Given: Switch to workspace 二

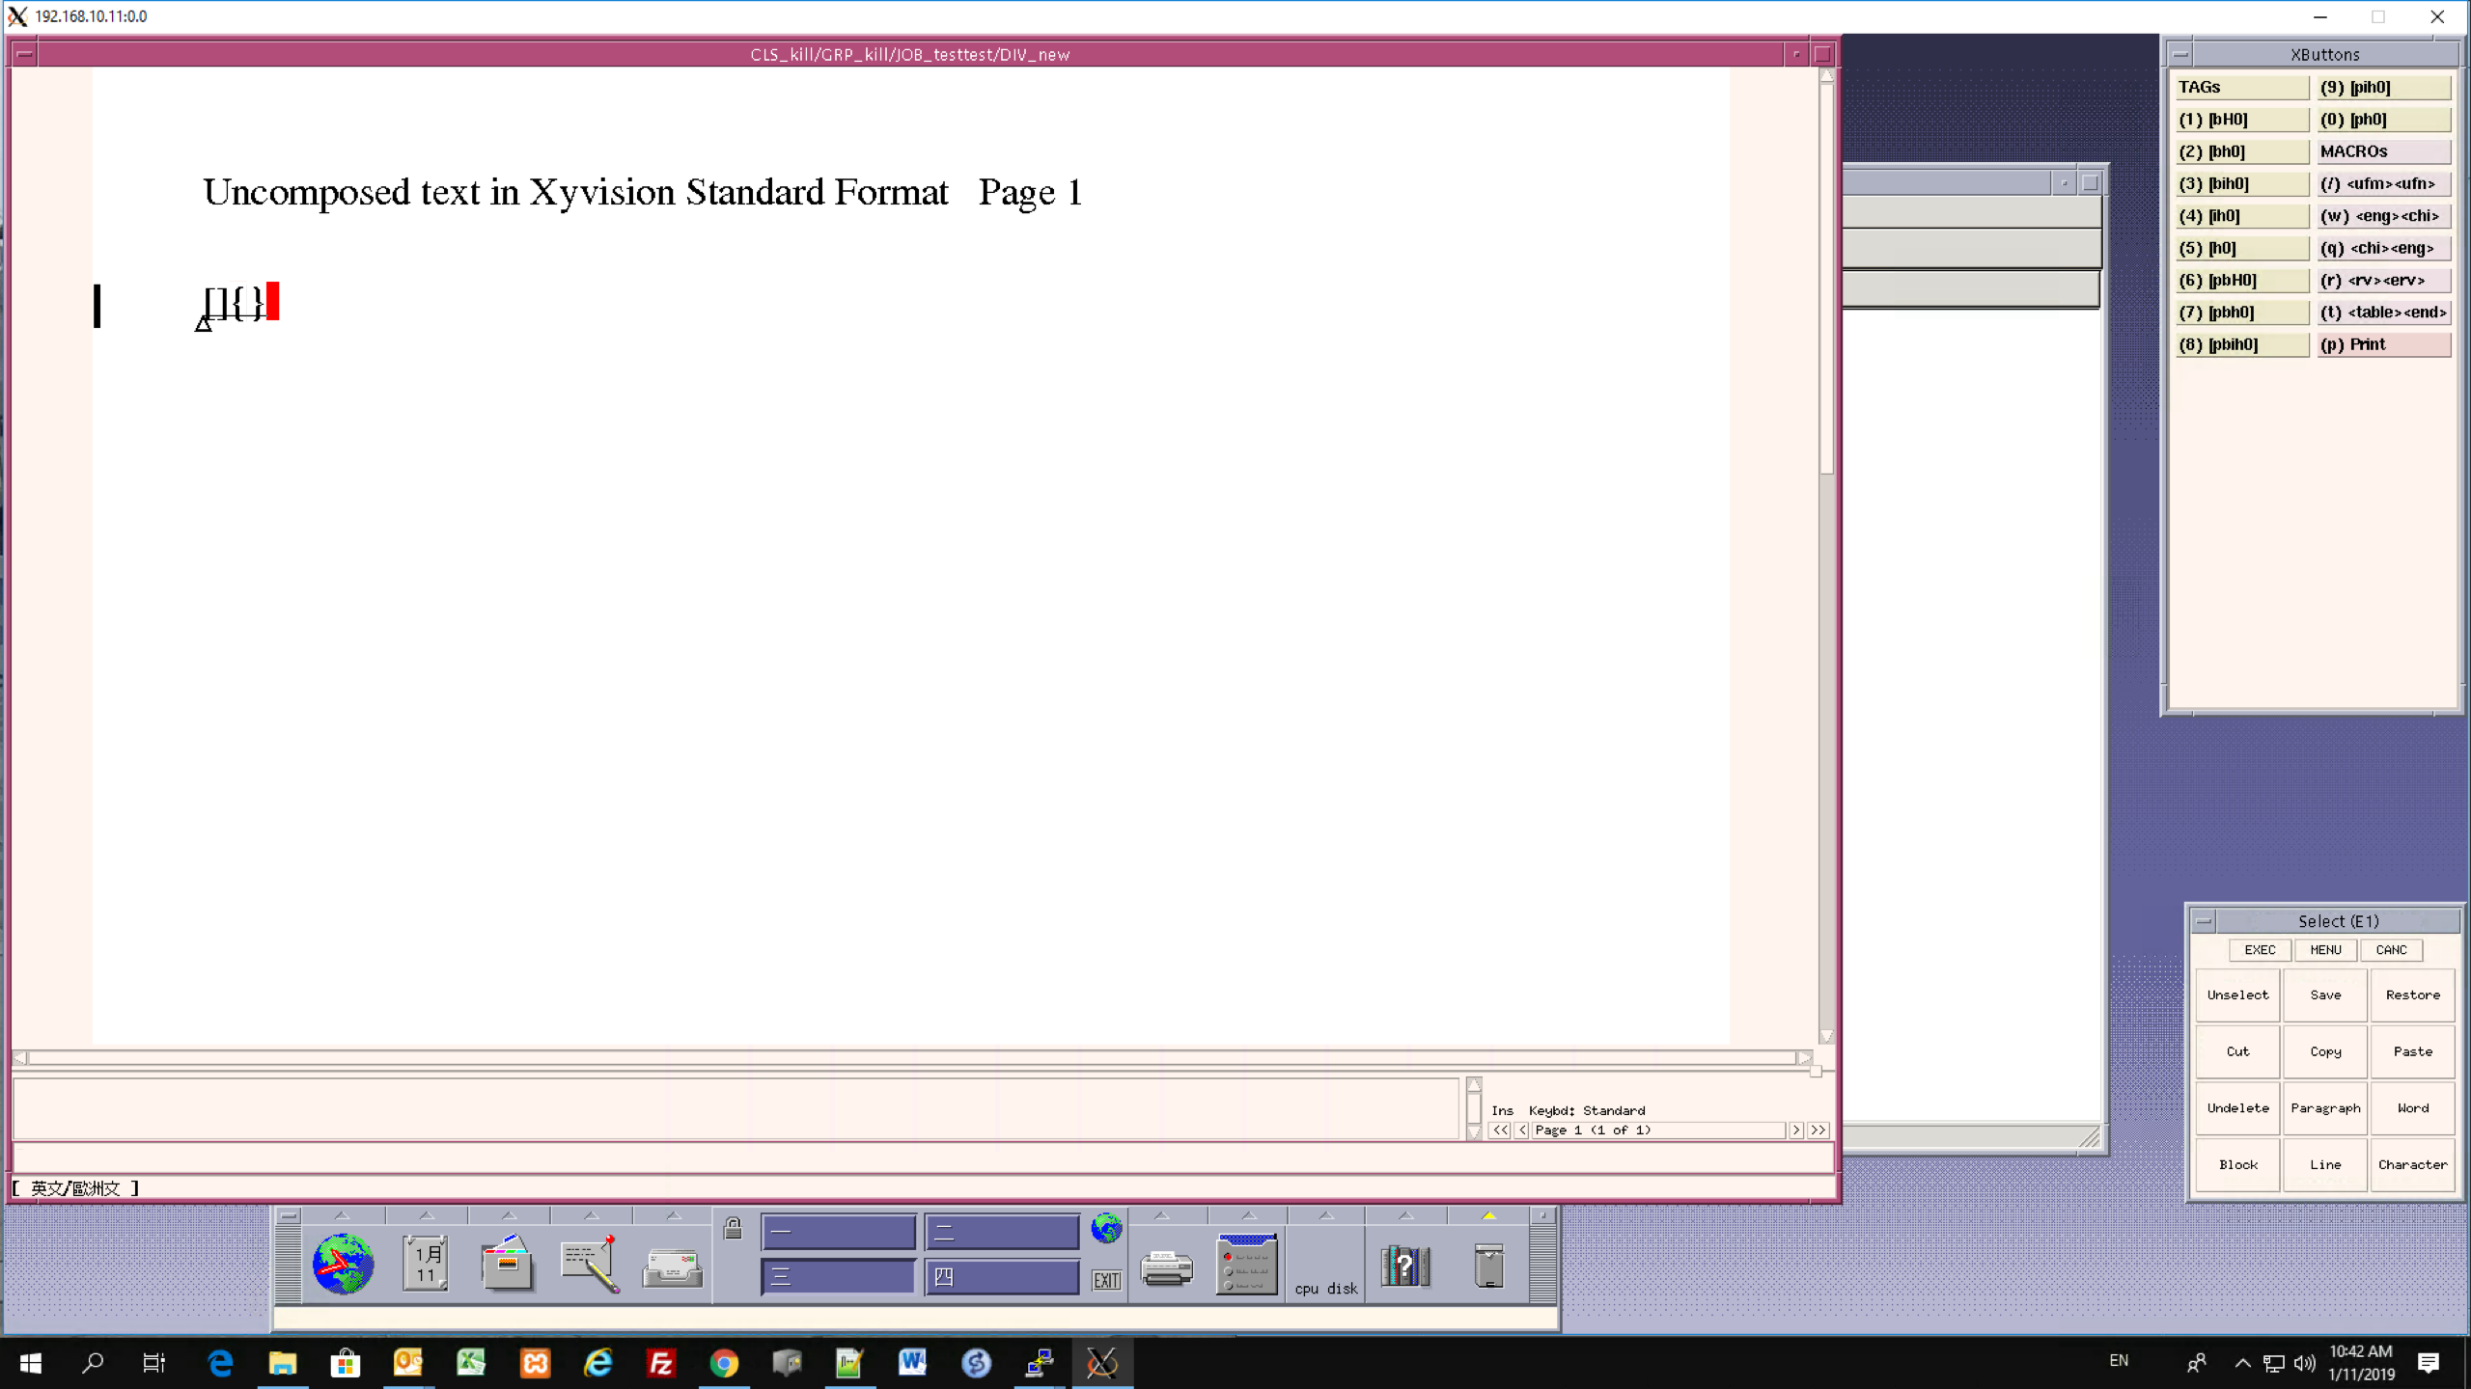Looking at the screenshot, I should (x=1001, y=1232).
